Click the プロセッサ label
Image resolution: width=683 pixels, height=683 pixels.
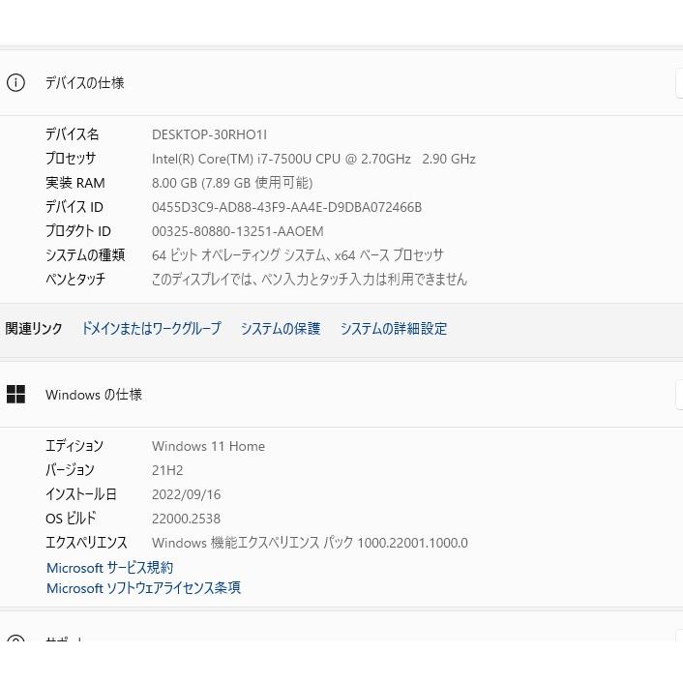coord(71,159)
